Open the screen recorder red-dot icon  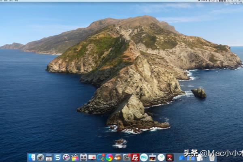pyautogui.click(x=92, y=158)
